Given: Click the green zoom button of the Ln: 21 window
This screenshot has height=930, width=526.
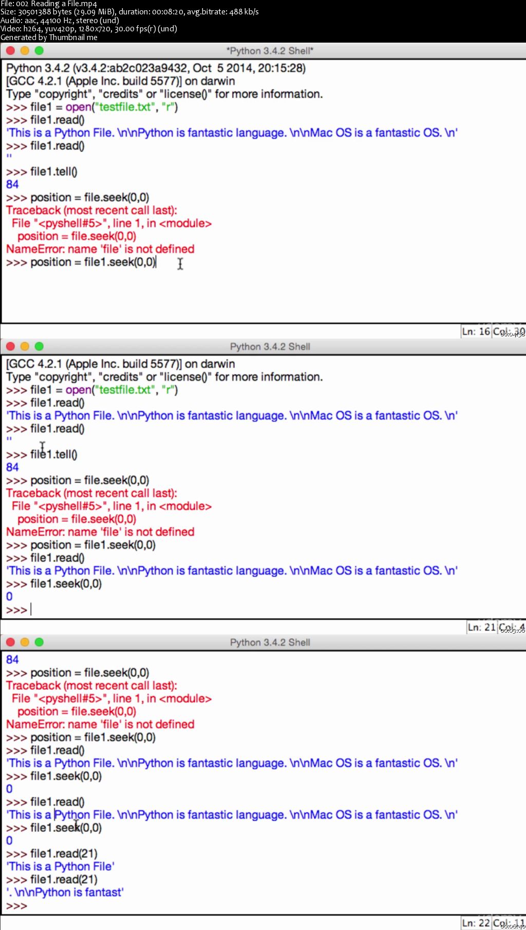Looking at the screenshot, I should [x=39, y=346].
